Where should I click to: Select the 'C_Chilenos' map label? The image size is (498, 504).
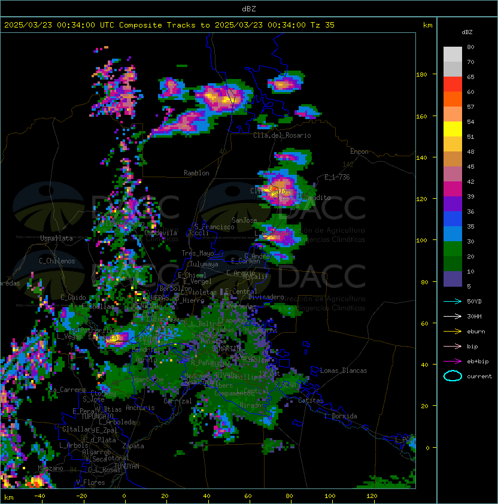[57, 261]
